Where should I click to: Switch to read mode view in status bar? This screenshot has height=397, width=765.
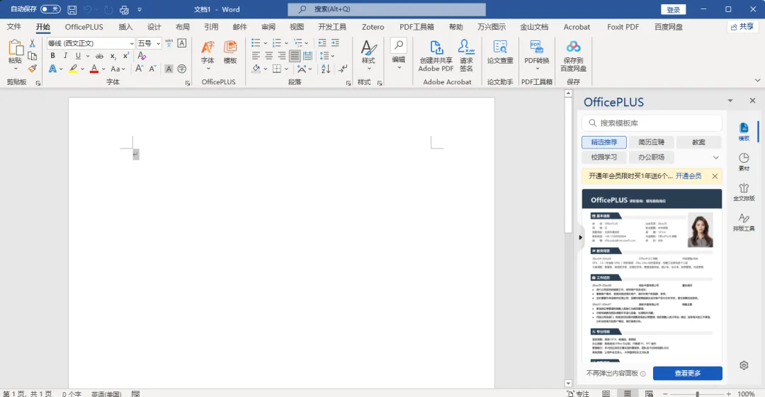[606, 393]
